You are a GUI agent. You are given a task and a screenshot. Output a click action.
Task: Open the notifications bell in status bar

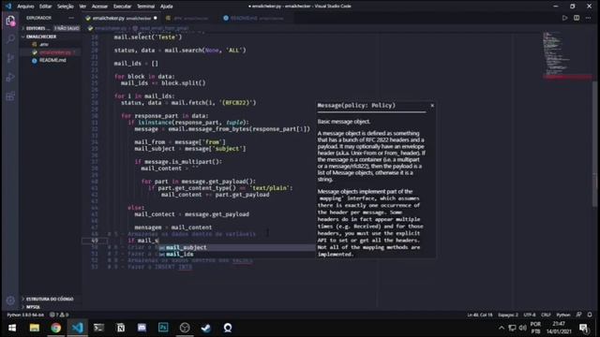pos(590,315)
